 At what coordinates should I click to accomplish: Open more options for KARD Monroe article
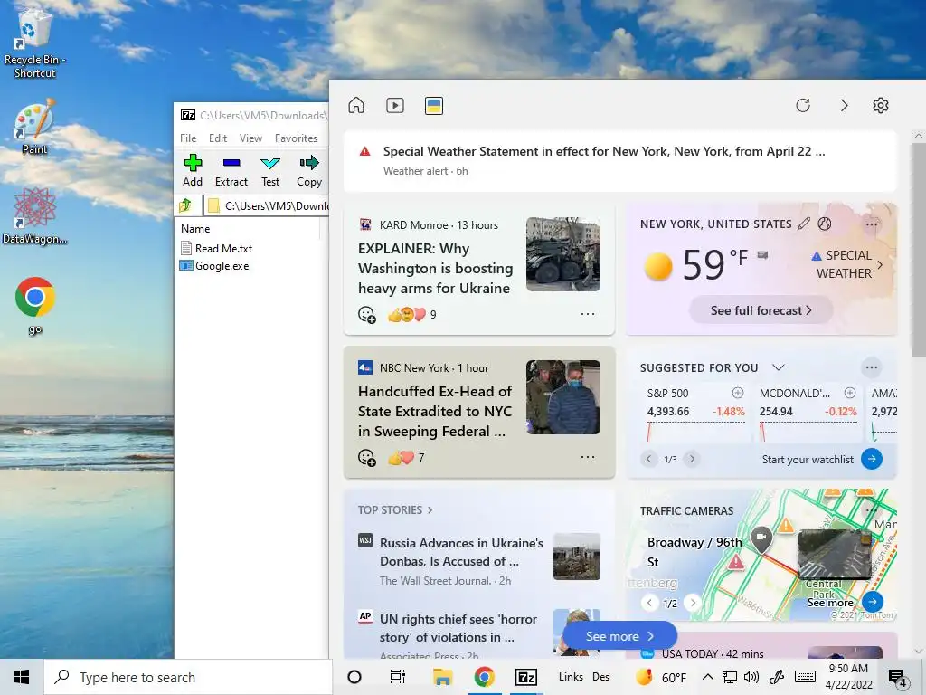(x=588, y=314)
